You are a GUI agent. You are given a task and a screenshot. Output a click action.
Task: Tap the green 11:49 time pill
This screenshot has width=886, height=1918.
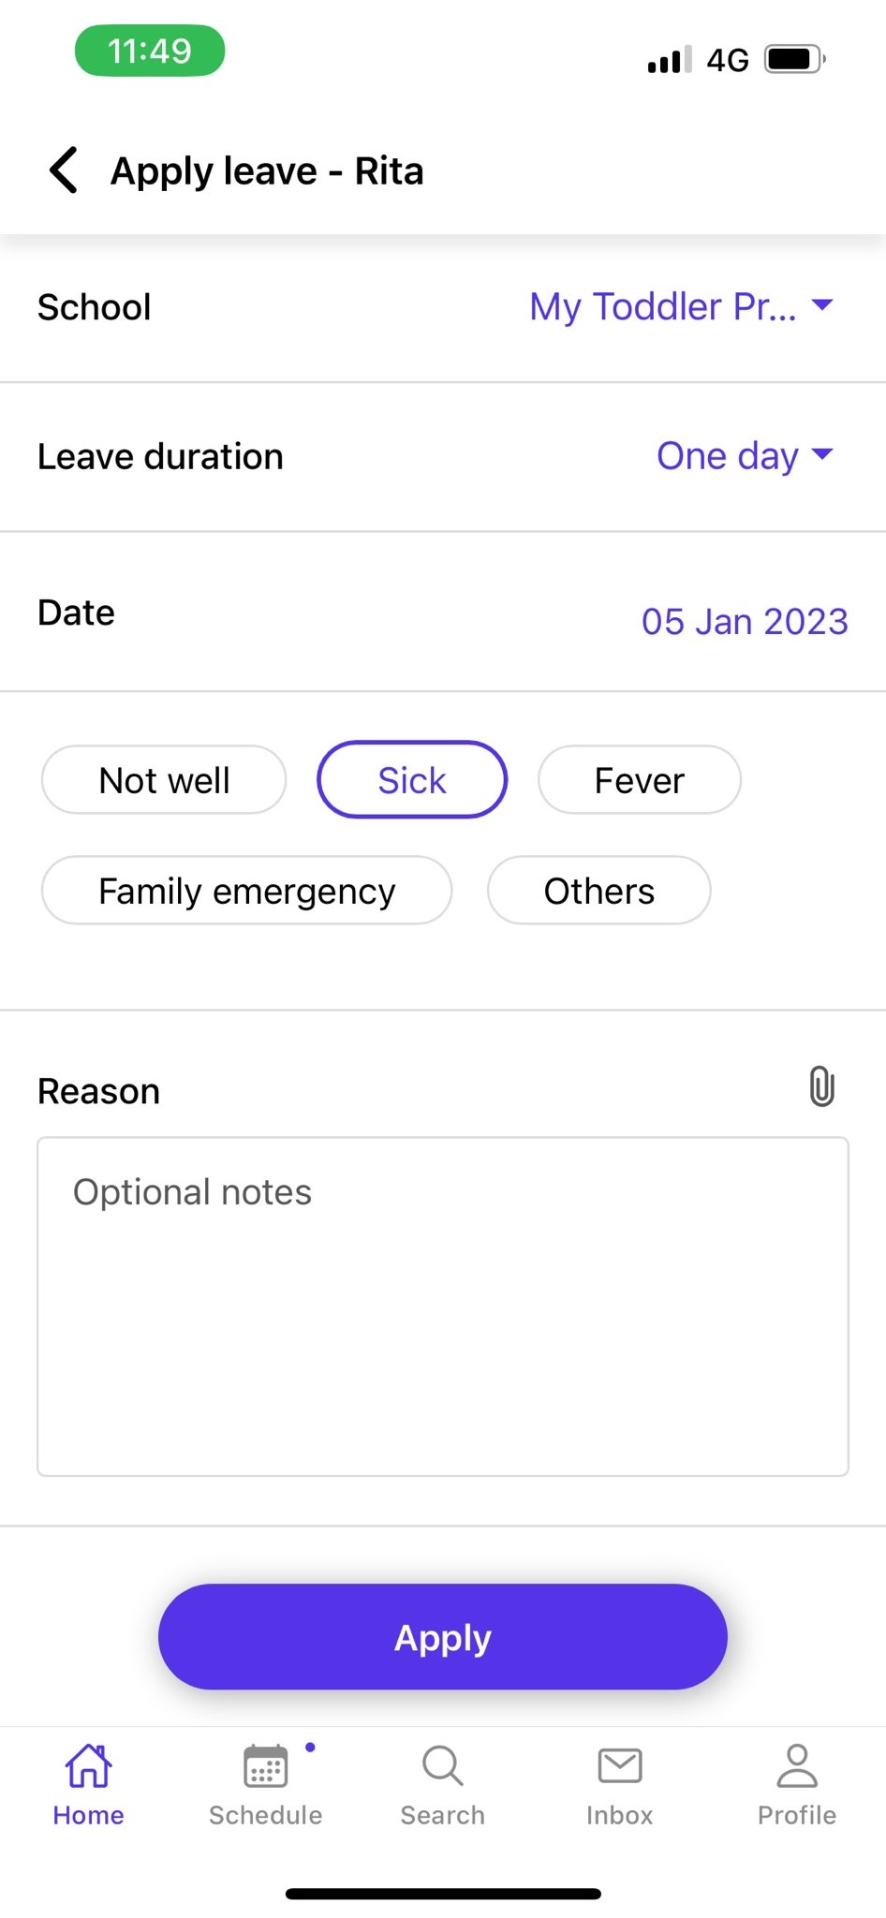click(150, 51)
